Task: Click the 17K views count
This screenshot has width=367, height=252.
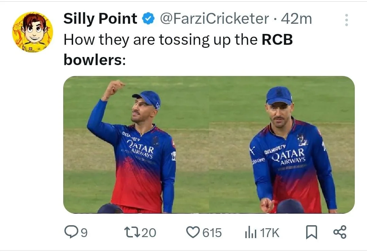Action: pos(270,233)
